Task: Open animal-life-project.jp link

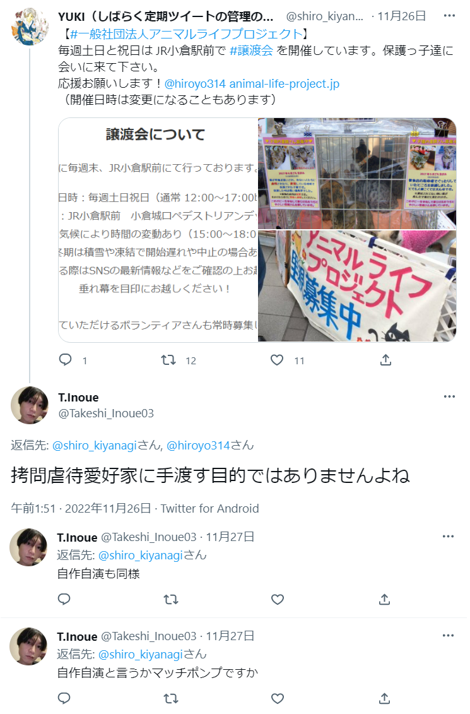Action: [285, 84]
